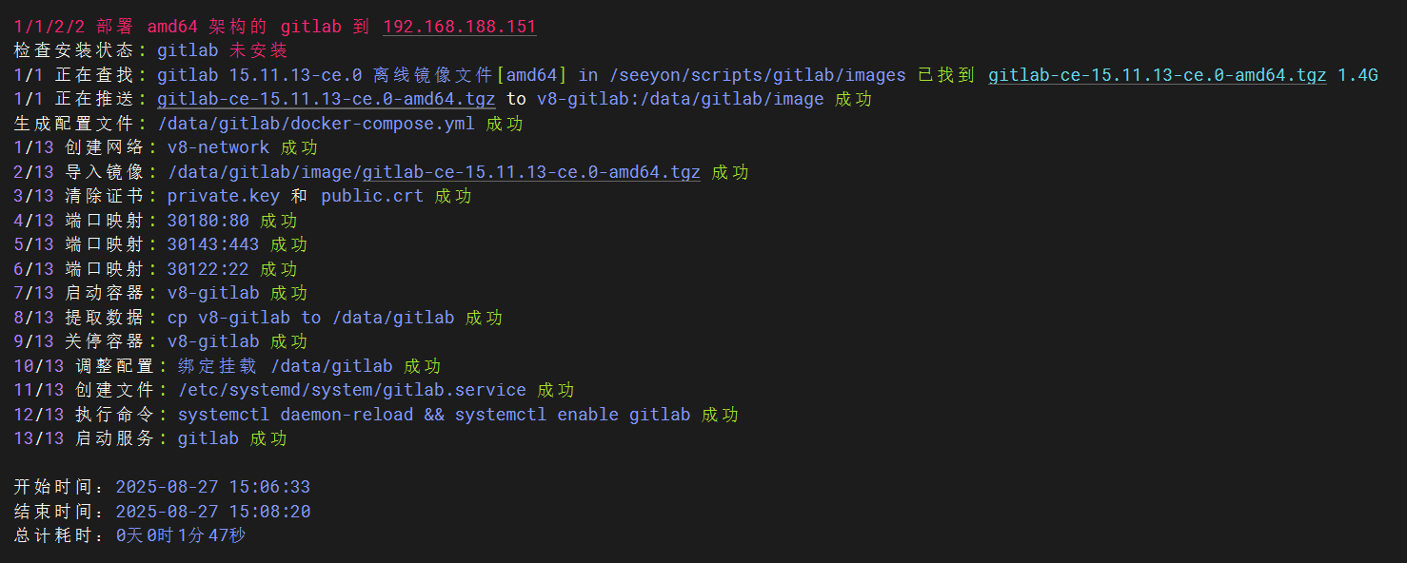
Task: Click the underlined tgz filename in the push line
Action: pyautogui.click(x=326, y=99)
